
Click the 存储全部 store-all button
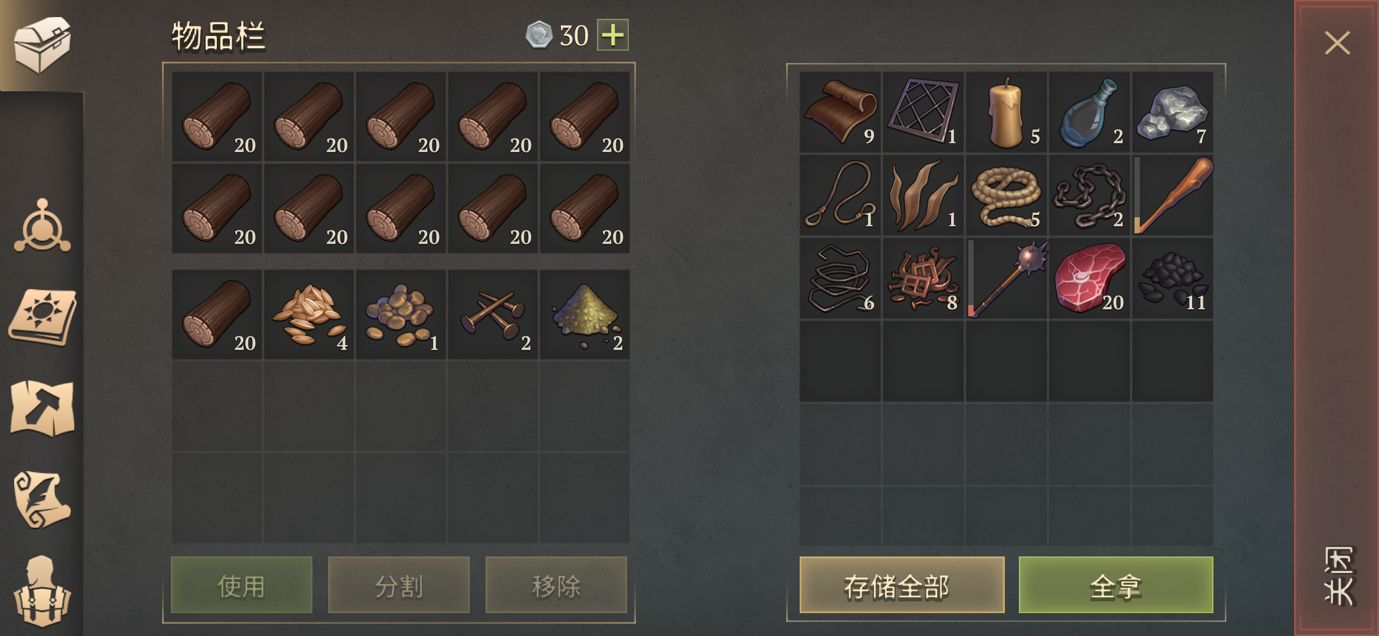[902, 585]
